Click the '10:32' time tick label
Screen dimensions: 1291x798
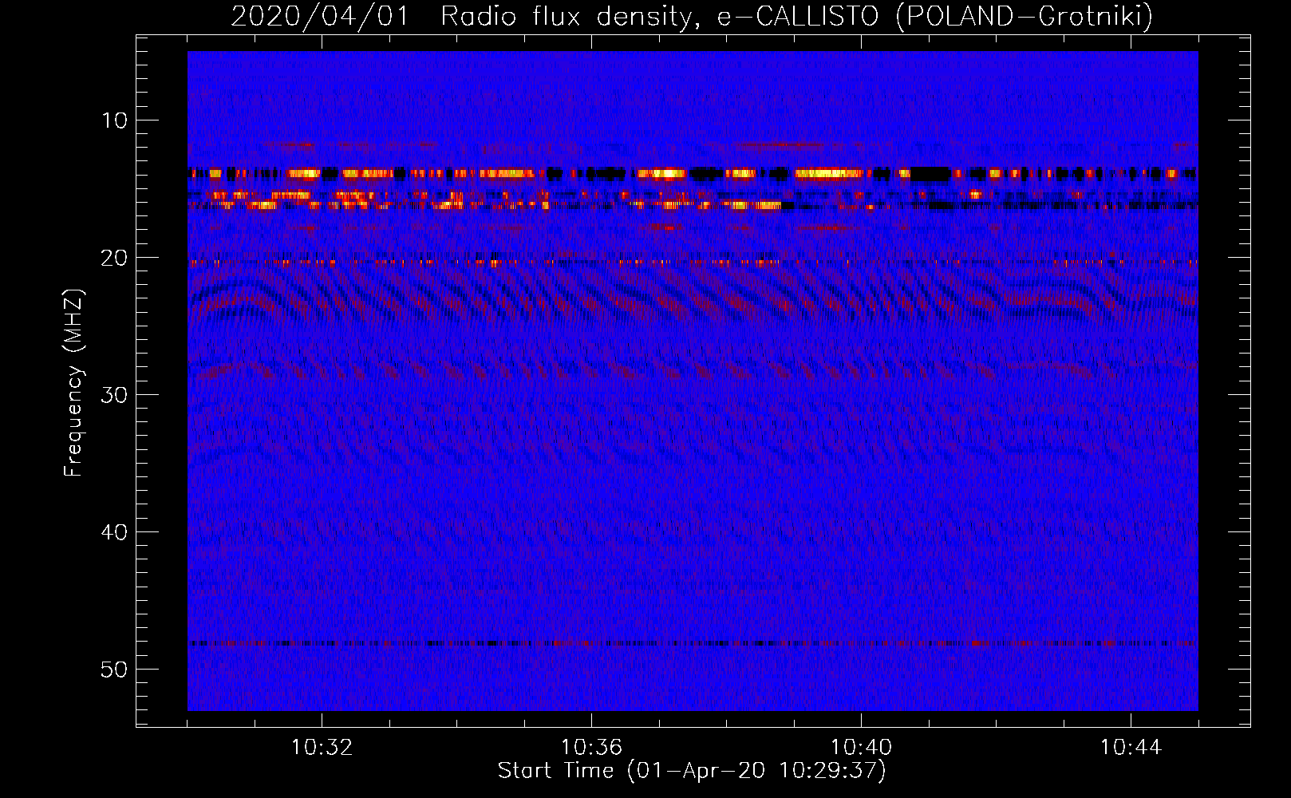click(x=322, y=748)
